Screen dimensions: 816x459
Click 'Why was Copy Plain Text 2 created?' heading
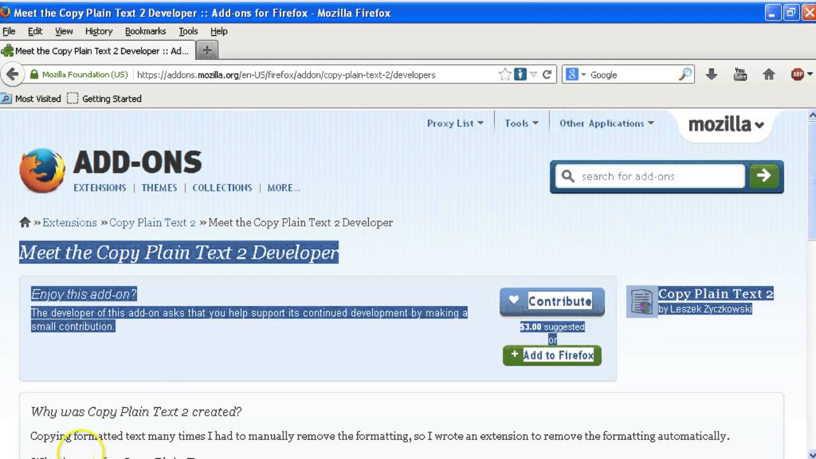click(136, 411)
